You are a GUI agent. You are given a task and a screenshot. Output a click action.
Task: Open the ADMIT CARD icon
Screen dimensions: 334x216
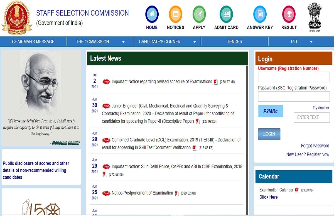[226, 14]
